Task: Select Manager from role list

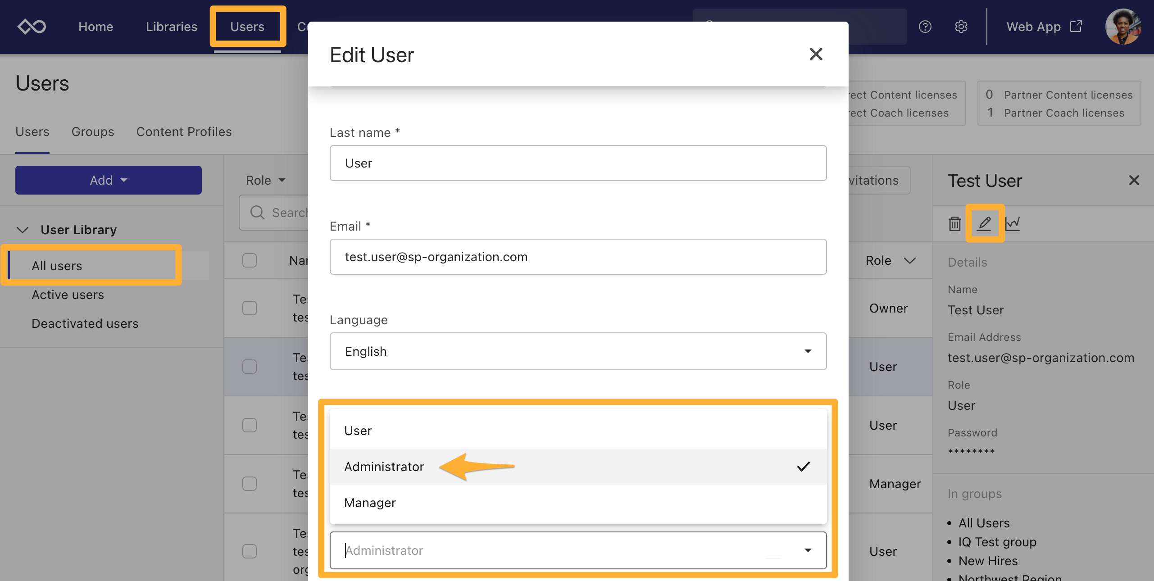Action: click(x=370, y=503)
